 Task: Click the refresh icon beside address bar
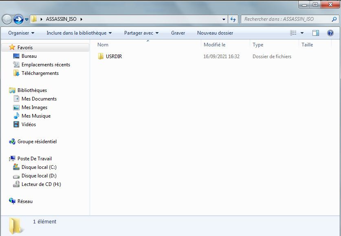click(233, 19)
